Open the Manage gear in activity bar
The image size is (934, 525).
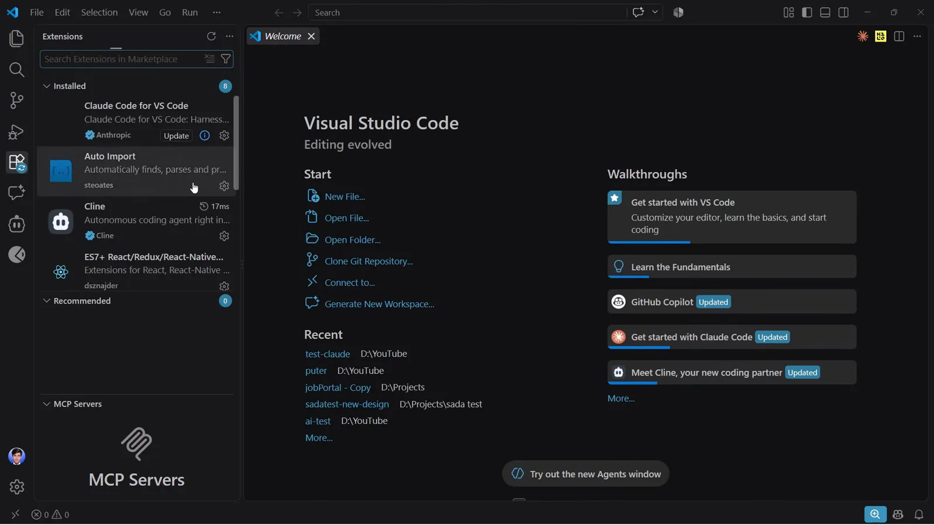coord(16,487)
